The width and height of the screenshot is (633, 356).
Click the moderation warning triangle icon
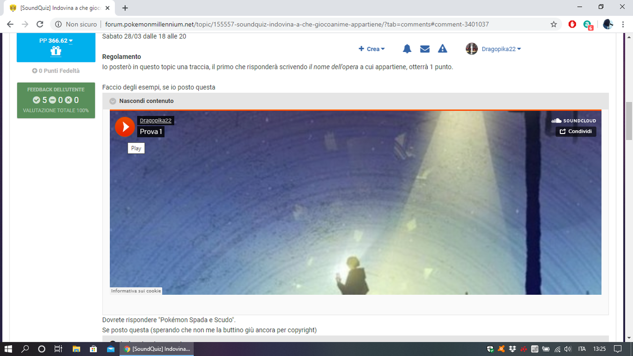point(442,48)
